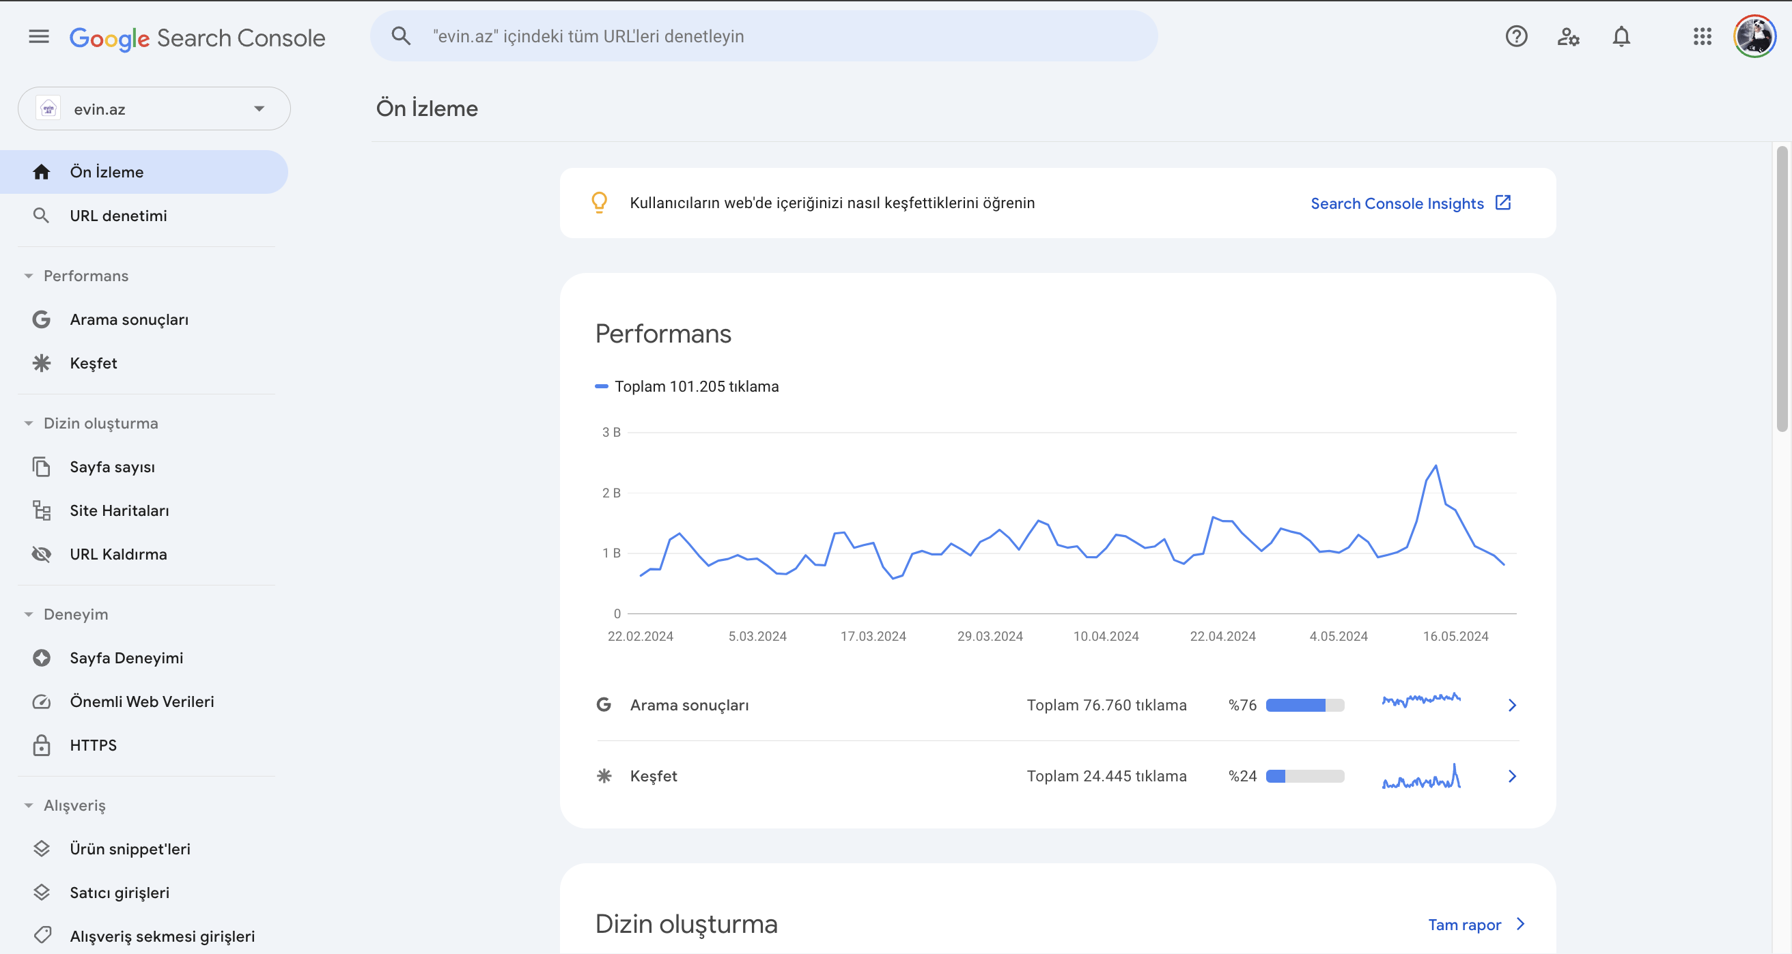
Task: Open the evin.az property dropdown
Action: point(154,109)
